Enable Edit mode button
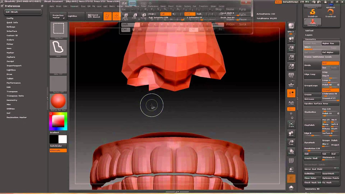Image resolution: width=345 pixels, height=194 pixels. click(108, 16)
